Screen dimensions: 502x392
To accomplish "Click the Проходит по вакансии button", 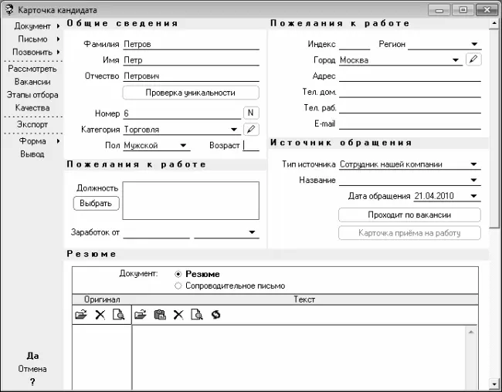I will coord(409,215).
